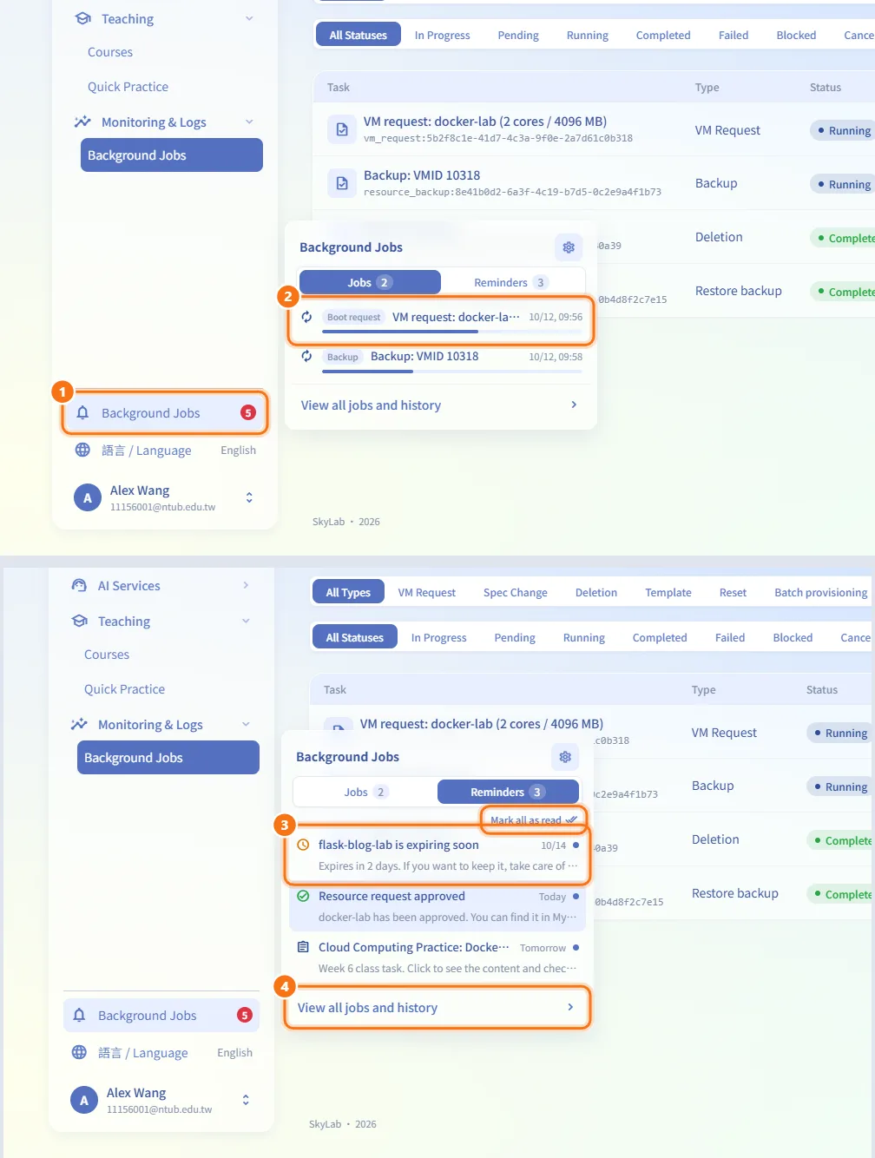Collapse Monitoring & Logs chevron in upper sidebar
This screenshot has width=875, height=1158.
pyautogui.click(x=249, y=122)
